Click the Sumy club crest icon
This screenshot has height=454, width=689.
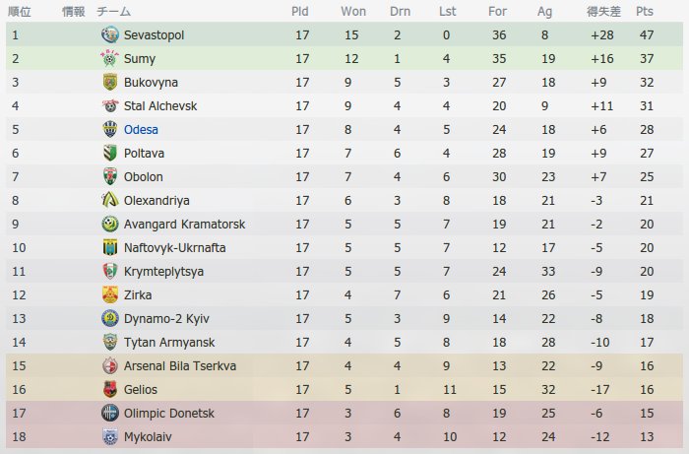point(110,58)
